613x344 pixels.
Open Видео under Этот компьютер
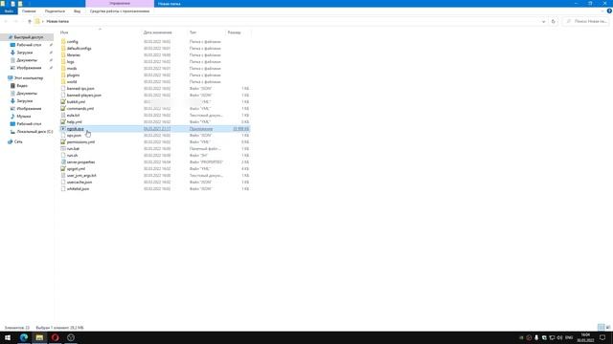coord(22,86)
